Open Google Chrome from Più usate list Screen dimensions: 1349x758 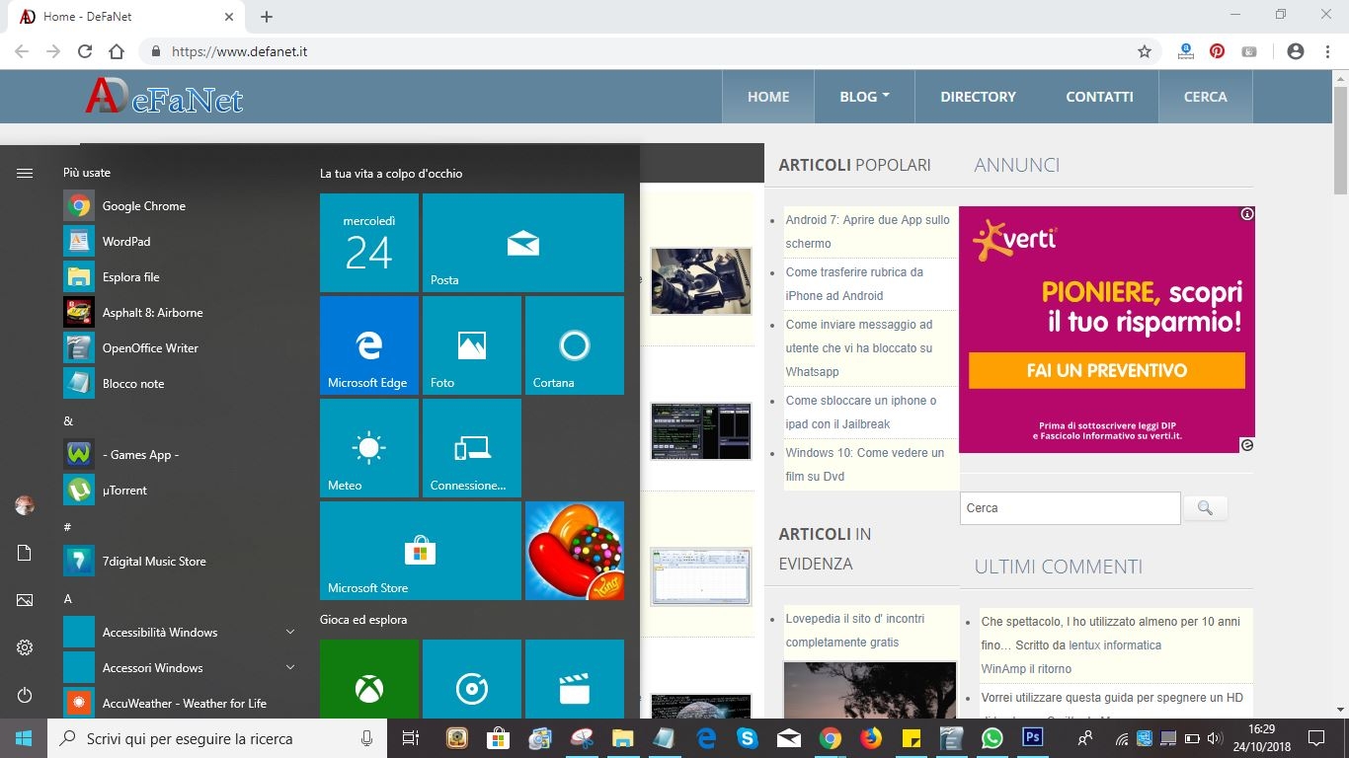click(178, 206)
